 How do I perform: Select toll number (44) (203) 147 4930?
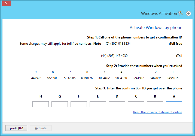click(x=114, y=56)
